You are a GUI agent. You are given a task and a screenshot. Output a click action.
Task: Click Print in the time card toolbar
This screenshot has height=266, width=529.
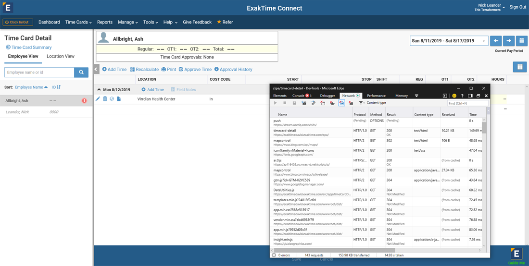coord(169,69)
